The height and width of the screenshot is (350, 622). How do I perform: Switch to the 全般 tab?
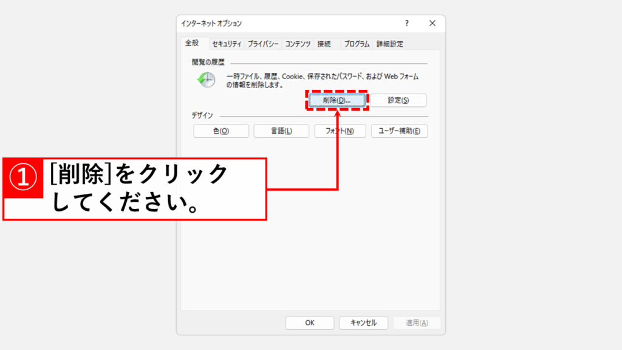[191, 43]
